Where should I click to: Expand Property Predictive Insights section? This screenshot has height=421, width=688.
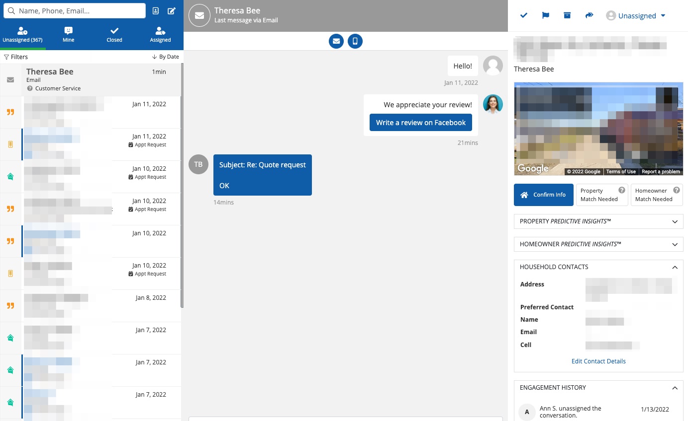click(598, 221)
